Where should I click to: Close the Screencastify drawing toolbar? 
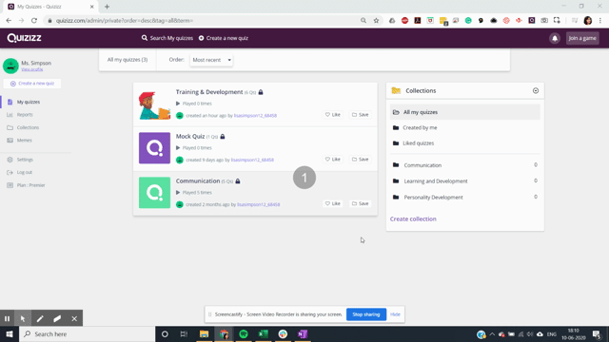pyautogui.click(x=74, y=319)
